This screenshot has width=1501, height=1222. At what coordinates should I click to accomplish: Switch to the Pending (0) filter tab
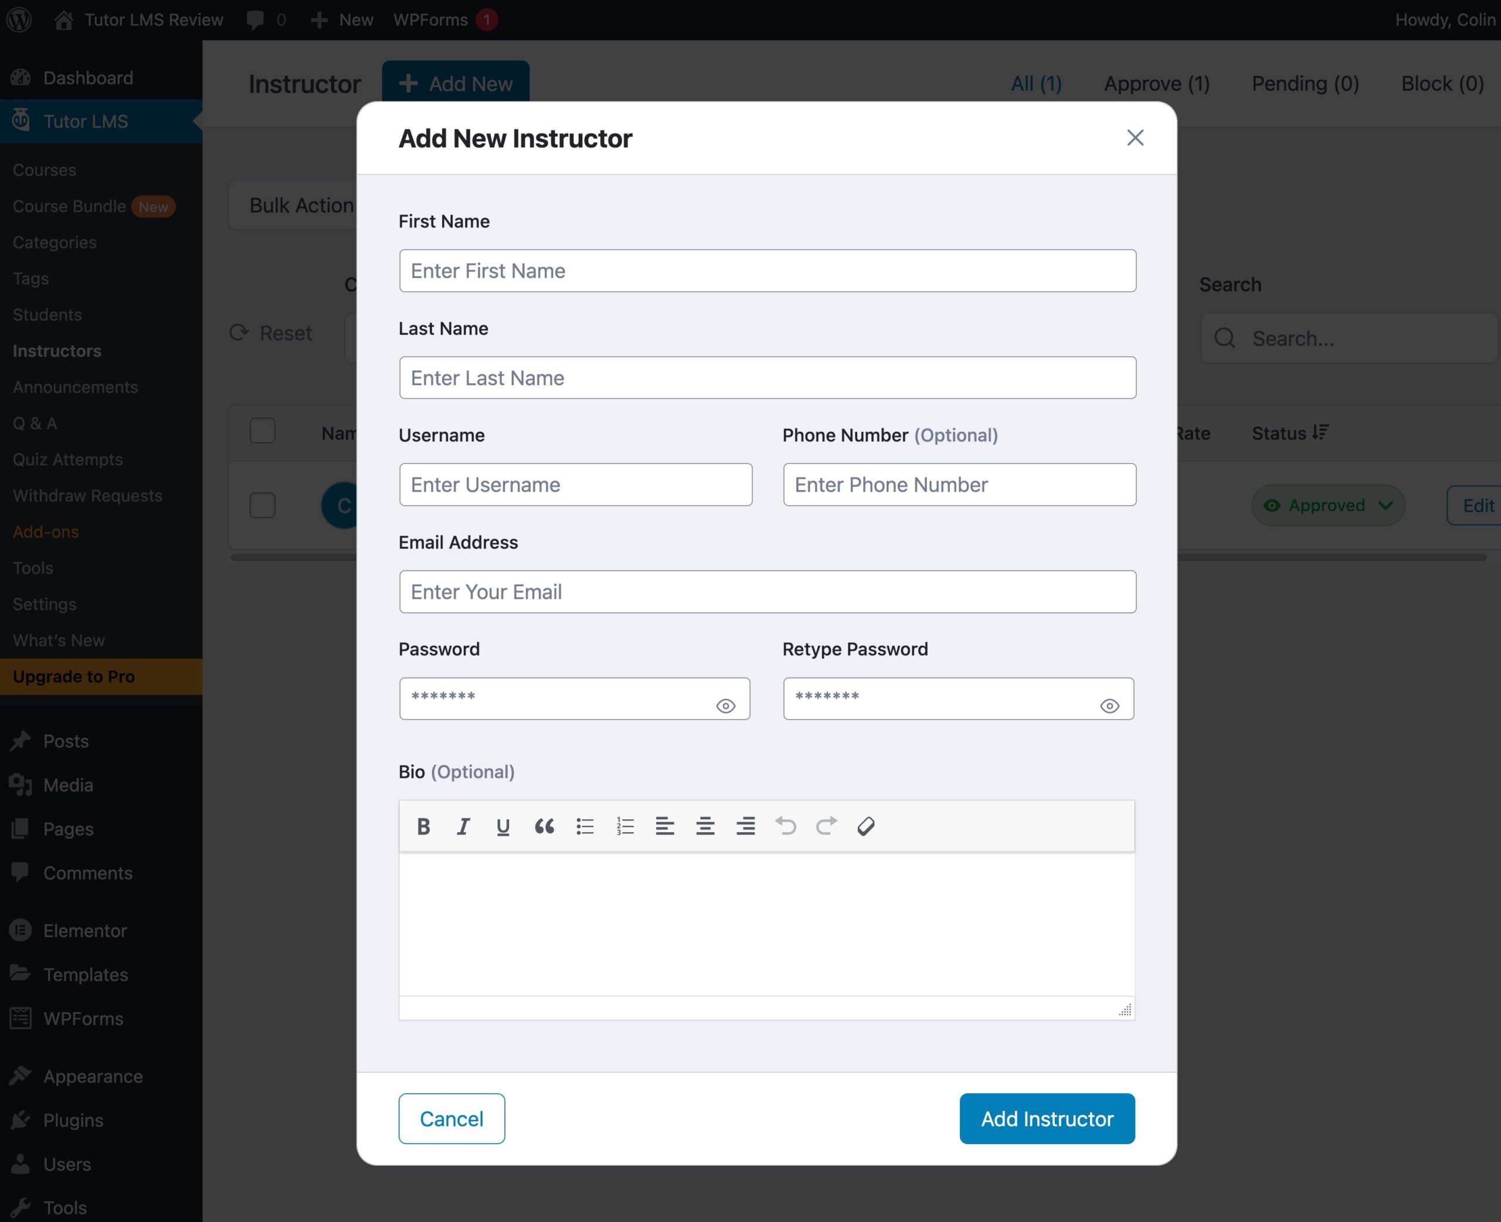pyautogui.click(x=1305, y=84)
